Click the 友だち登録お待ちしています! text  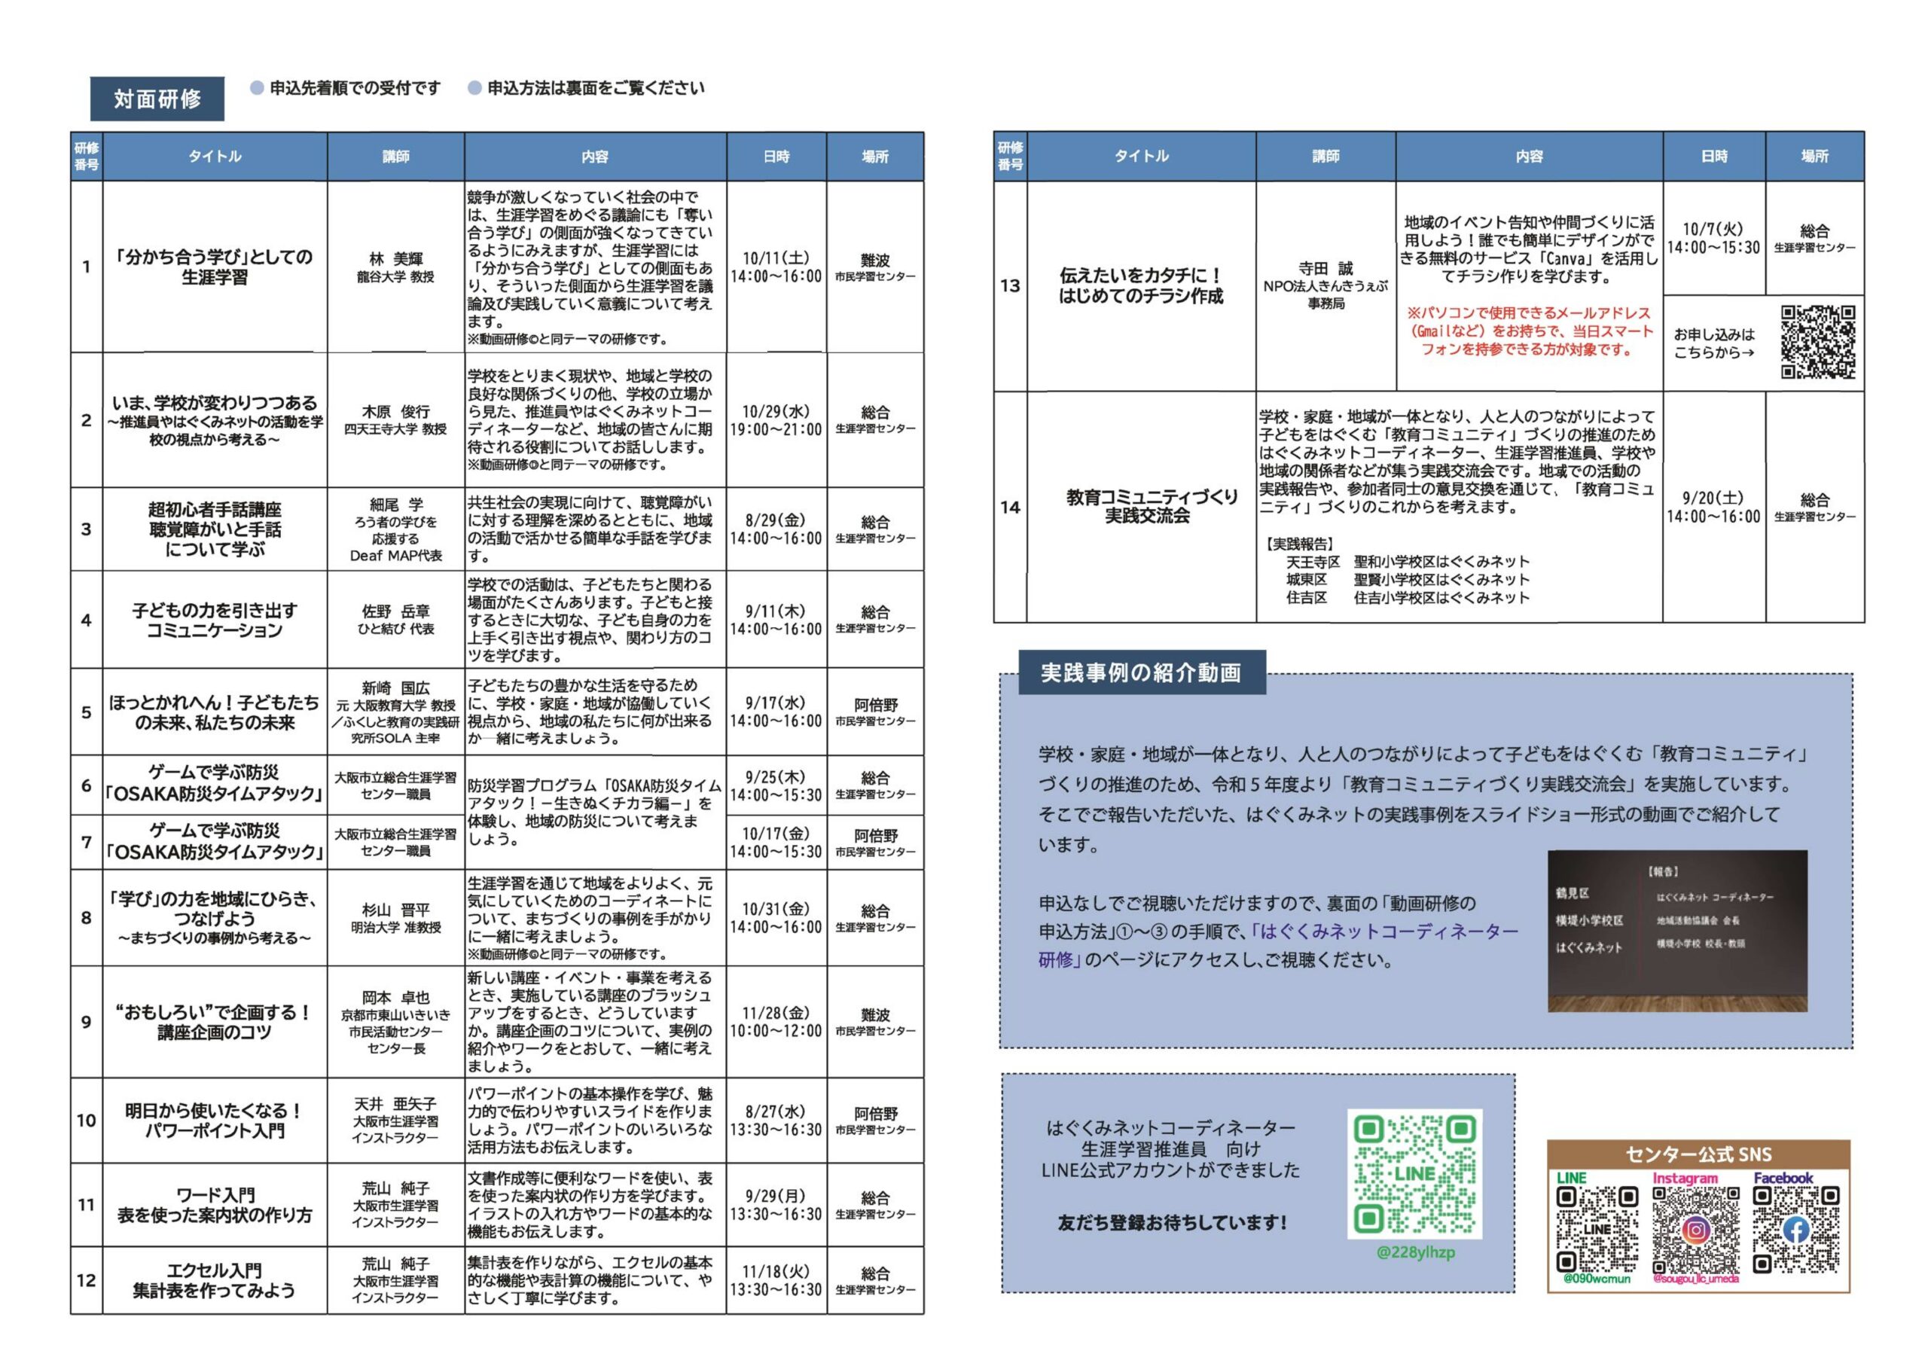[1173, 1223]
